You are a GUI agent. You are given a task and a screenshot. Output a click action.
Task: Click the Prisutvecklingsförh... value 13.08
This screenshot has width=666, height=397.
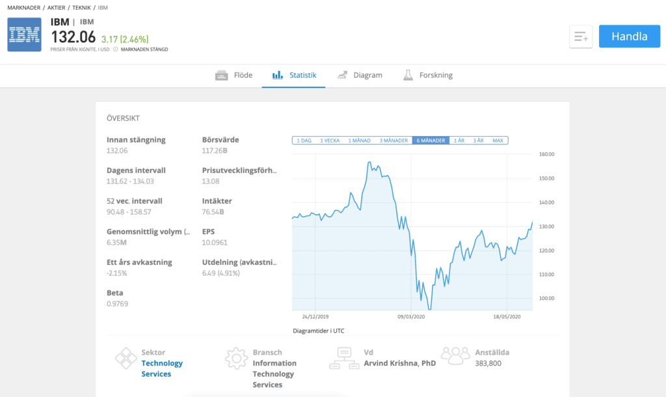[211, 181]
